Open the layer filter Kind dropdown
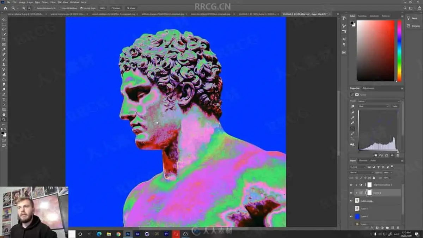423x238 pixels. pyautogui.click(x=357, y=167)
